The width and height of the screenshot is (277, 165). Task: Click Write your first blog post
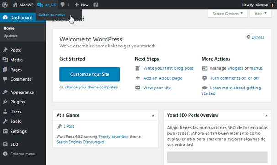tap(168, 68)
